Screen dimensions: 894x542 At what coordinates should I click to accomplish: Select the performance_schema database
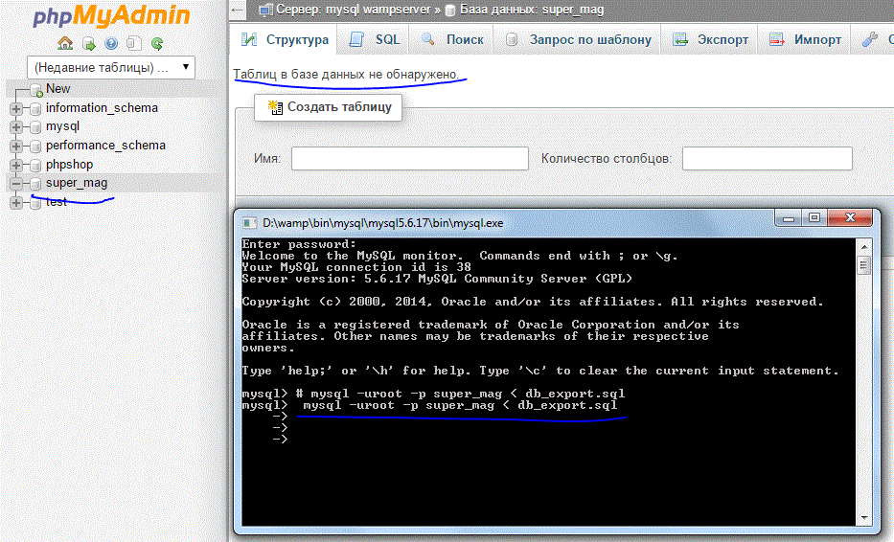105,146
